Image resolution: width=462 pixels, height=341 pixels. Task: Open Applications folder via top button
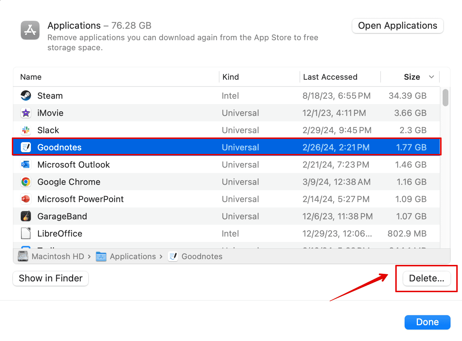pyautogui.click(x=397, y=26)
